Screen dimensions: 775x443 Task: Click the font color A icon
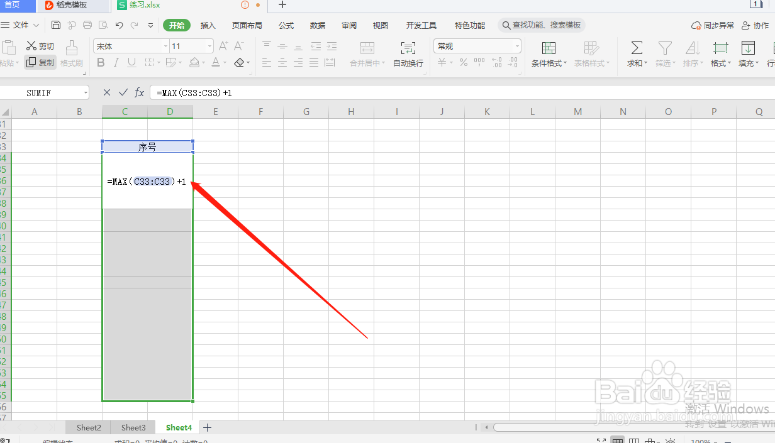click(x=216, y=62)
